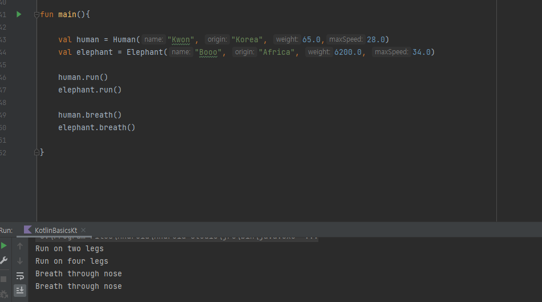Click the value 34.0
This screenshot has height=302, width=542.
[x=422, y=52]
